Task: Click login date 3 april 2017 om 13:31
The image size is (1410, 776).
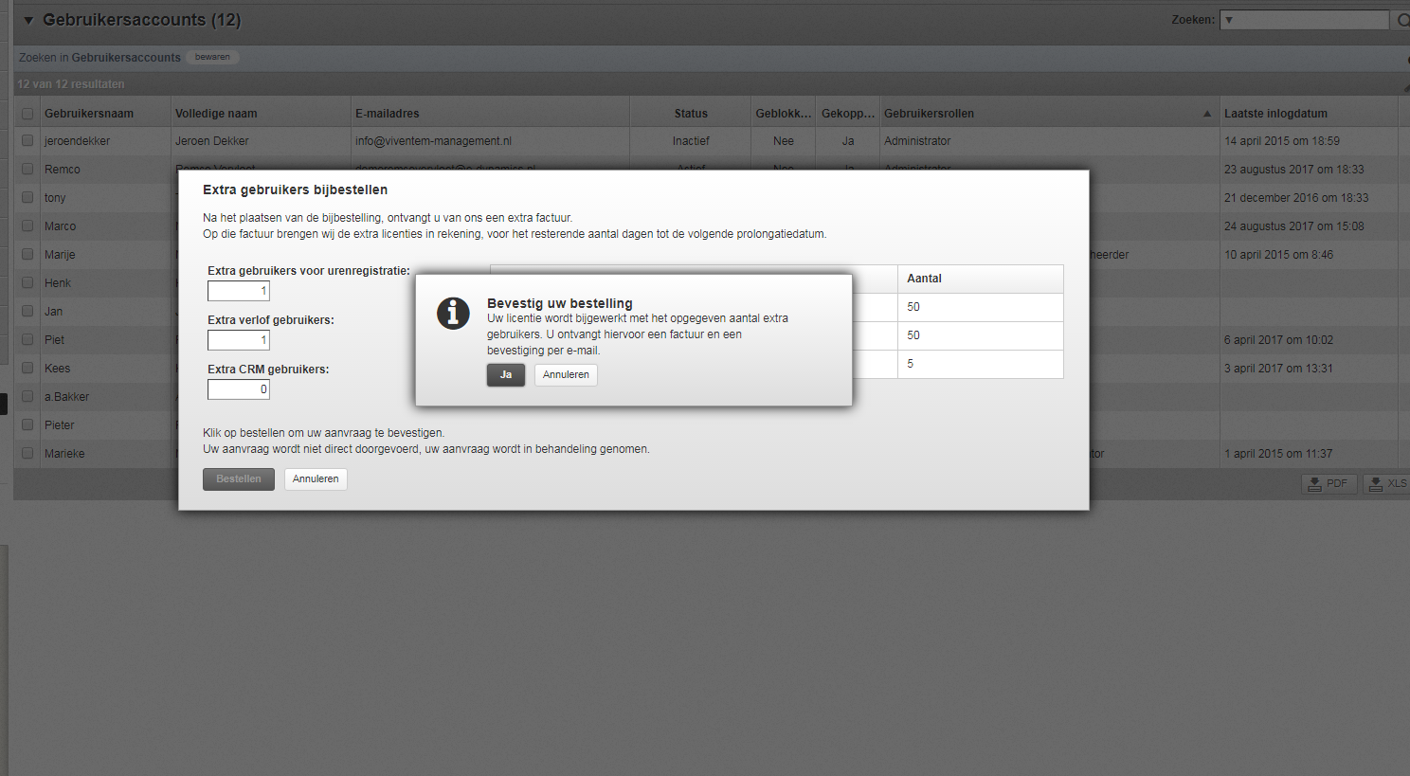Action: click(1278, 369)
